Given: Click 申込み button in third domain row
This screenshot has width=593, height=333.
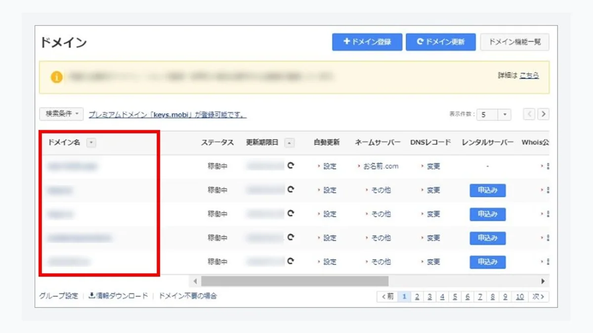Looking at the screenshot, I should (x=488, y=214).
